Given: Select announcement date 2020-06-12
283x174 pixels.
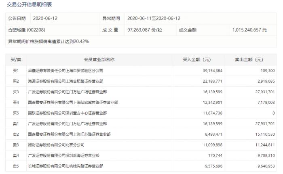Looking at the screenshot, I should point(45,19).
